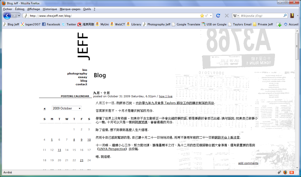Open the Affichage menu

point(34,9)
